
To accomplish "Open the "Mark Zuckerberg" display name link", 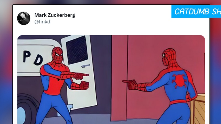I will click(55, 15).
